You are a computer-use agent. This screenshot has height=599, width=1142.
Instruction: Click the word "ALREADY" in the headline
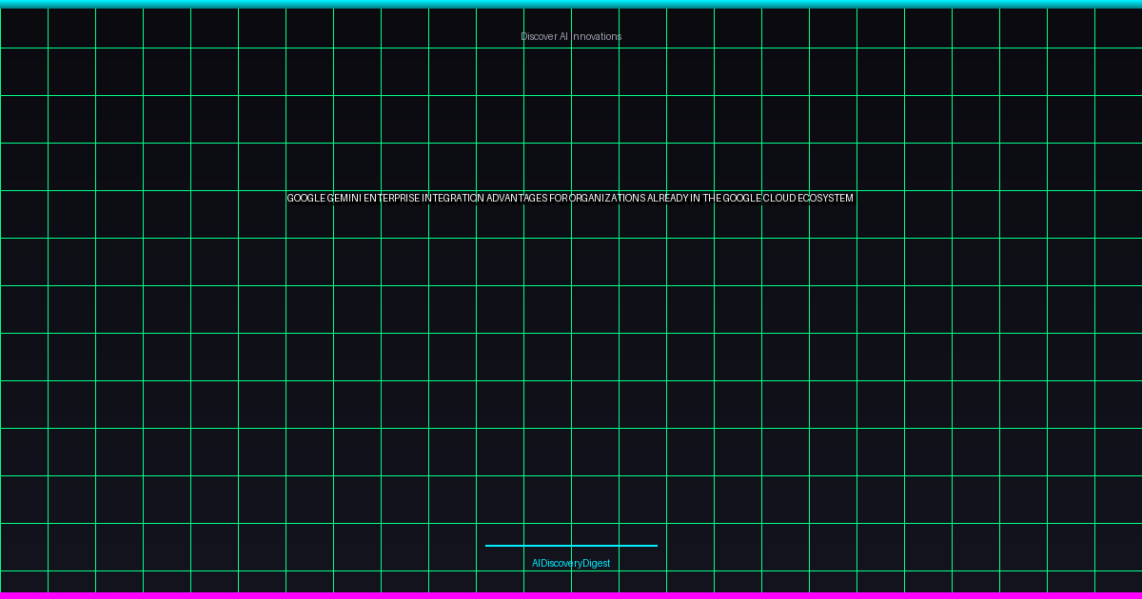pyautogui.click(x=668, y=198)
